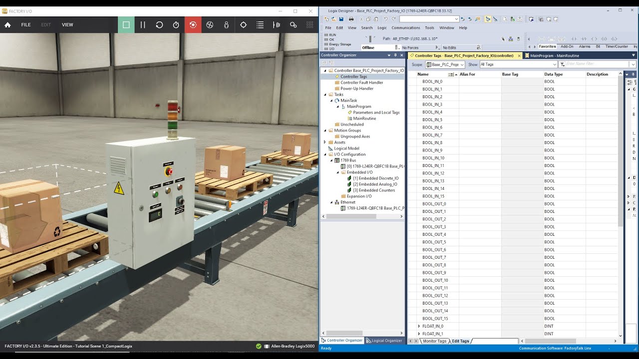Click the Verify Controller icon
Viewport: 639px width, 359px height.
[x=512, y=19]
